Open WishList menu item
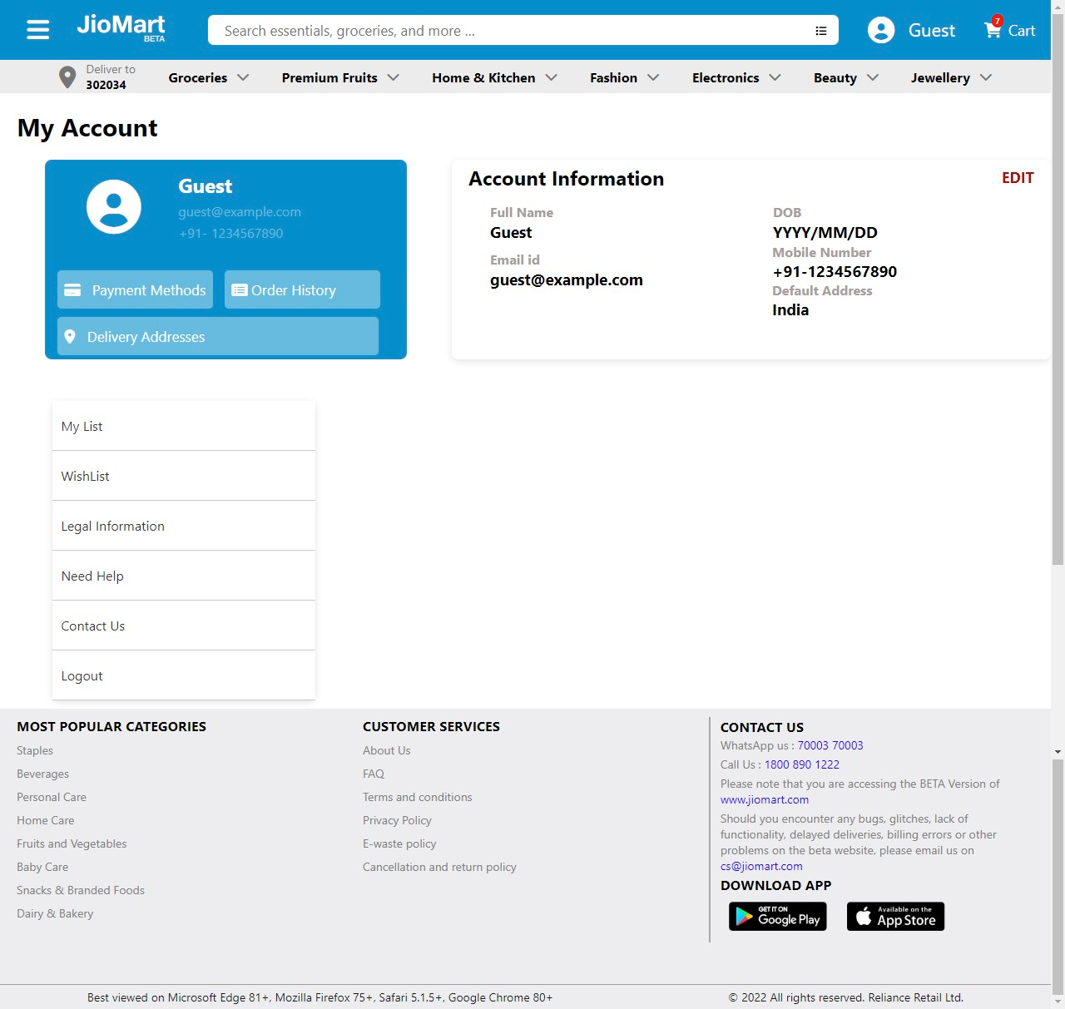 184,476
